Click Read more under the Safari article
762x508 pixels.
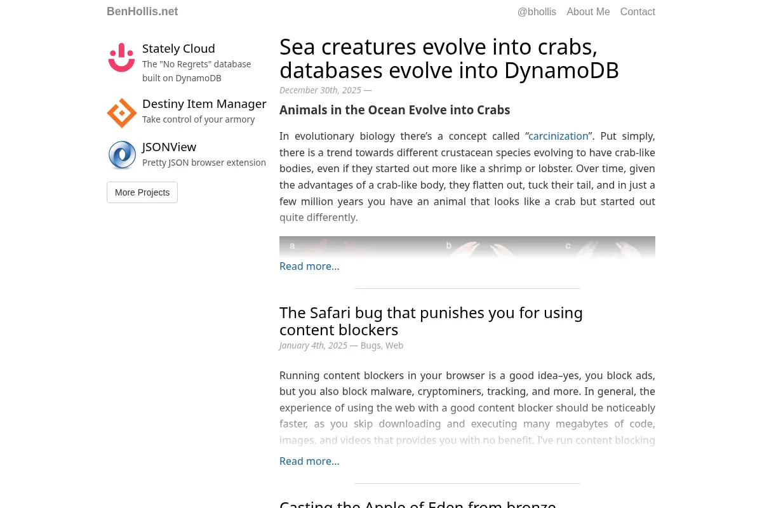tap(309, 461)
